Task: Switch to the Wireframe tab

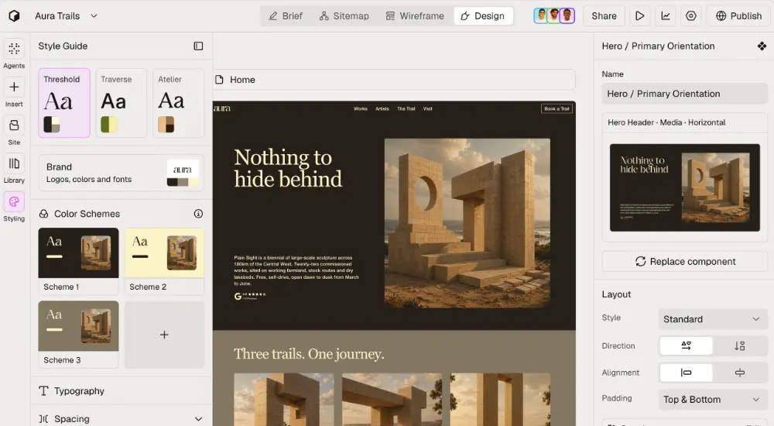Action: (415, 15)
